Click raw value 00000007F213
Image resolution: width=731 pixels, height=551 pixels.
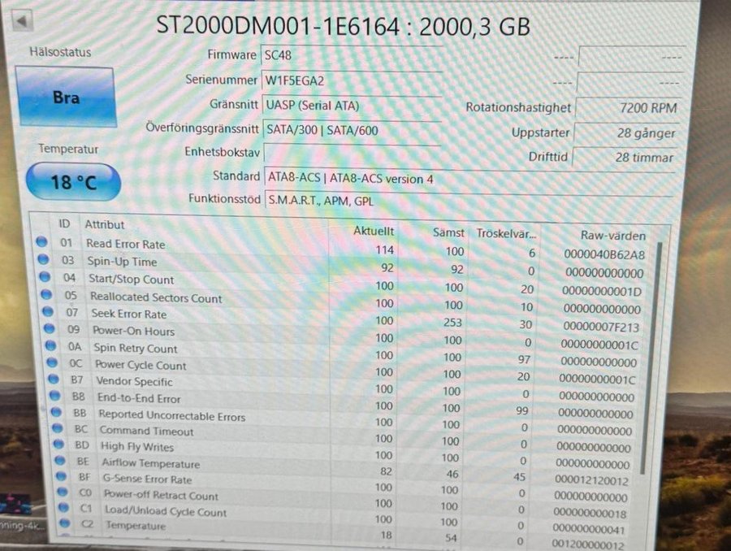(601, 327)
